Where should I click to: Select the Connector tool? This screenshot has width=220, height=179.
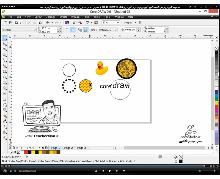[5, 110]
